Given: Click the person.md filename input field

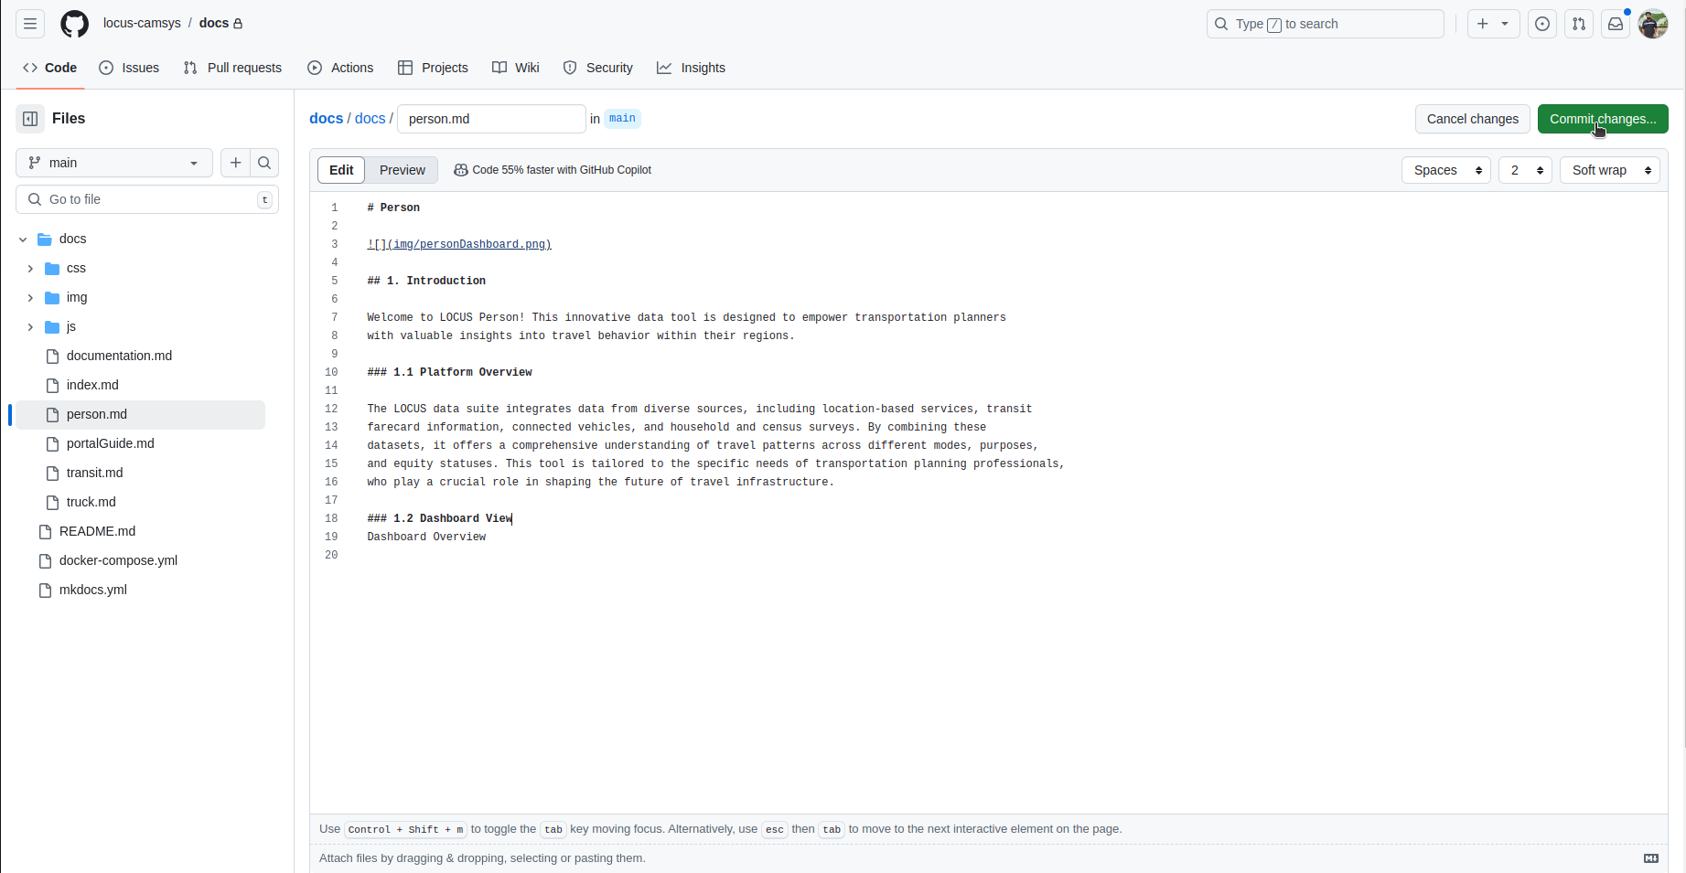Looking at the screenshot, I should pyautogui.click(x=491, y=119).
